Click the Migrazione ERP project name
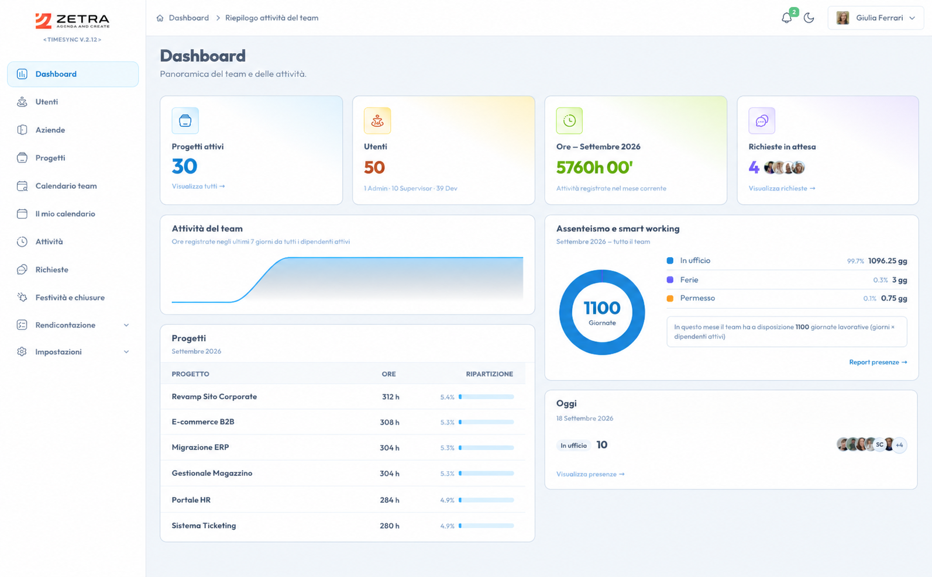Screen dimensions: 932x577 (200, 447)
